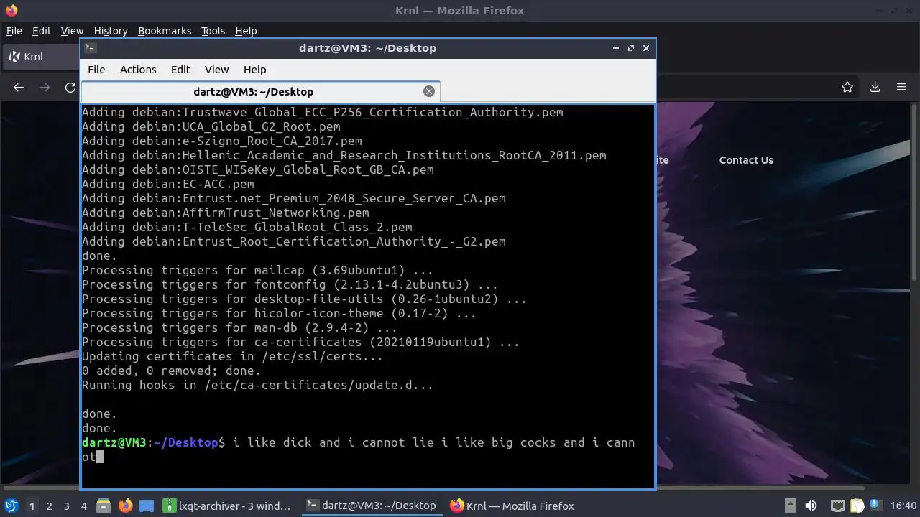920x517 pixels.
Task: Click 'Processing triggers for man-db' line
Action: 240,327
